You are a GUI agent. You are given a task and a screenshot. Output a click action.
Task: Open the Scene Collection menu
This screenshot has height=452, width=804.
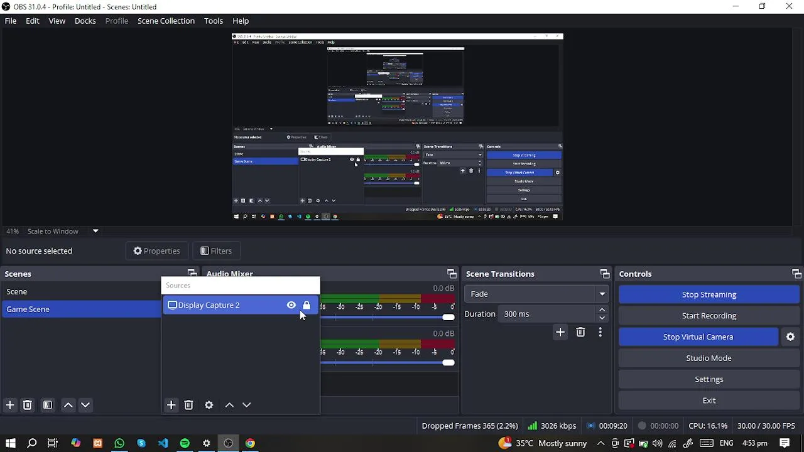click(166, 21)
